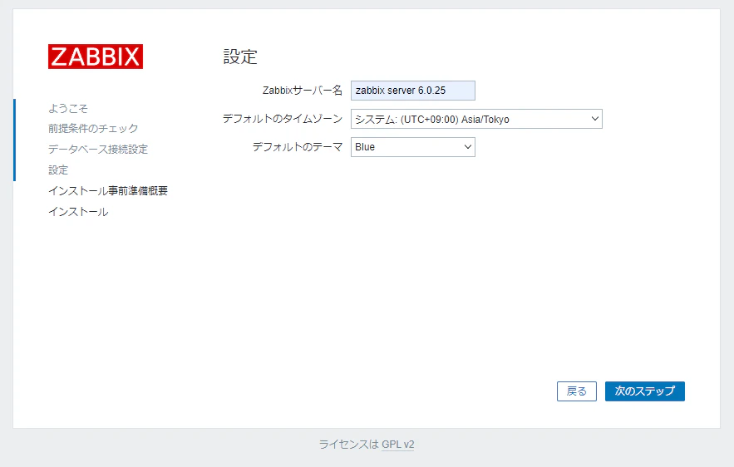Click the デフォルトのテーマ label

point(298,147)
